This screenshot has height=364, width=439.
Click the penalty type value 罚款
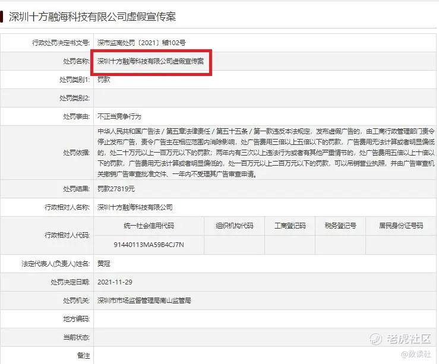103,80
